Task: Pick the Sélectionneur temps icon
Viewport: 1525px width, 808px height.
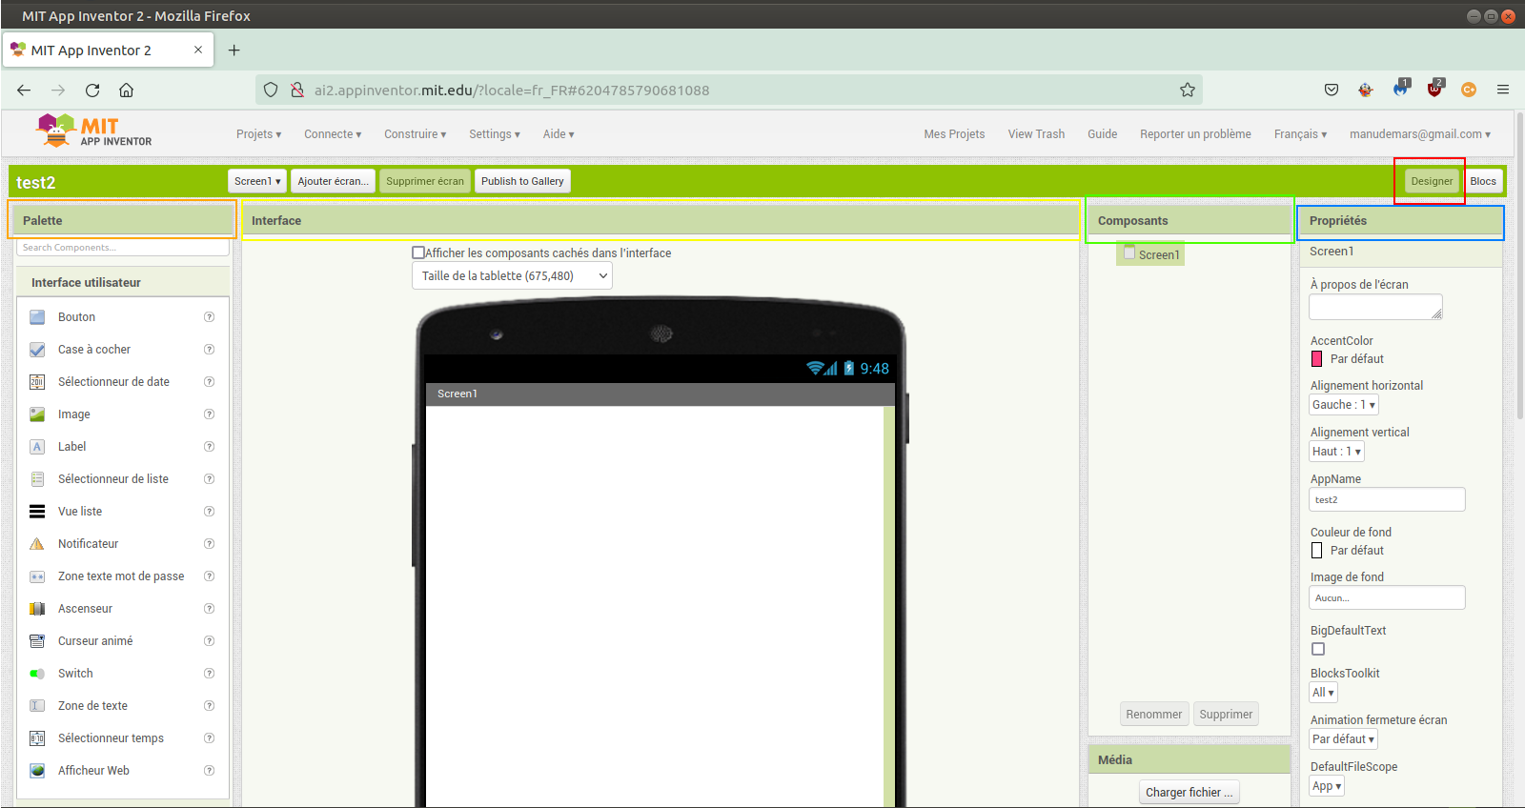Action: 37,738
